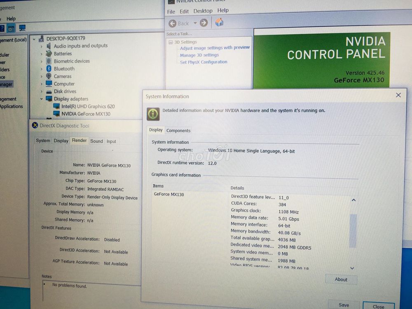Click the panel view toolbar icon in Computer Management
412x309 pixels.
[11, 28]
